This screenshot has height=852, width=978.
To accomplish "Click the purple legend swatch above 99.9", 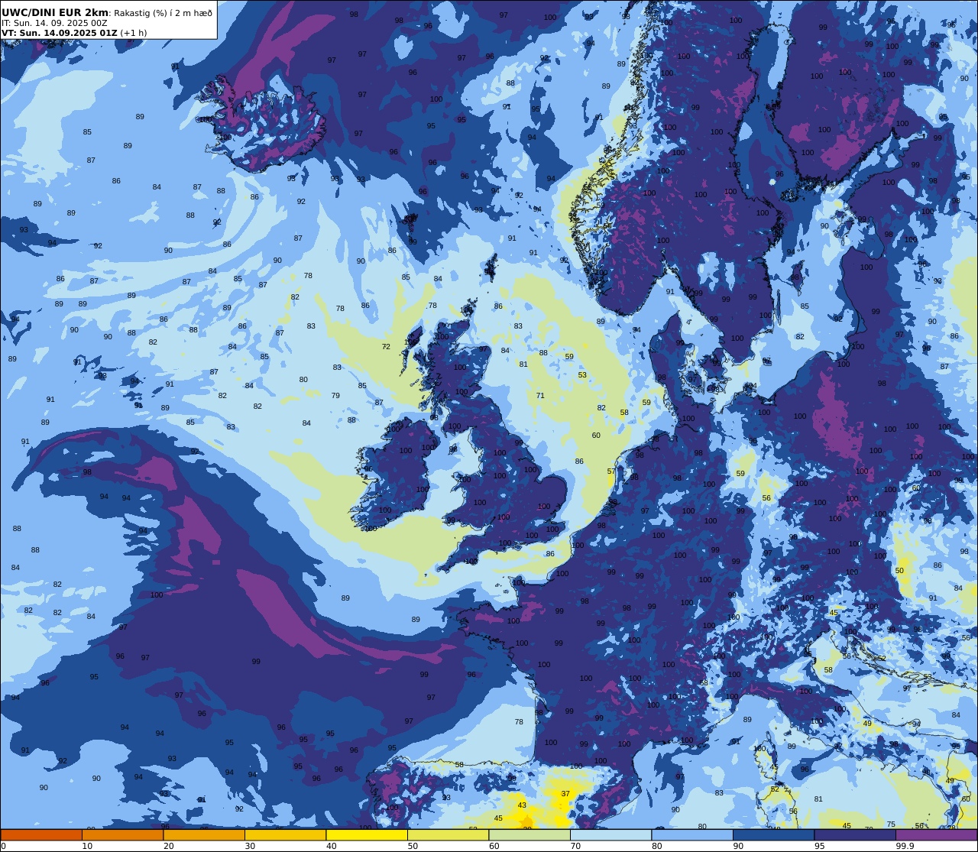I will [x=936, y=835].
